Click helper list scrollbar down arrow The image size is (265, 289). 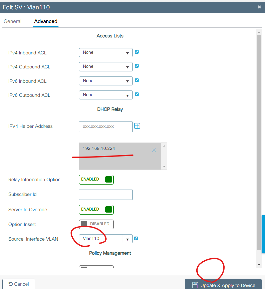coord(164,167)
